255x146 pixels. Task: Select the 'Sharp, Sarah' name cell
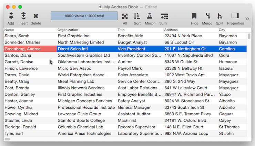pos(30,36)
